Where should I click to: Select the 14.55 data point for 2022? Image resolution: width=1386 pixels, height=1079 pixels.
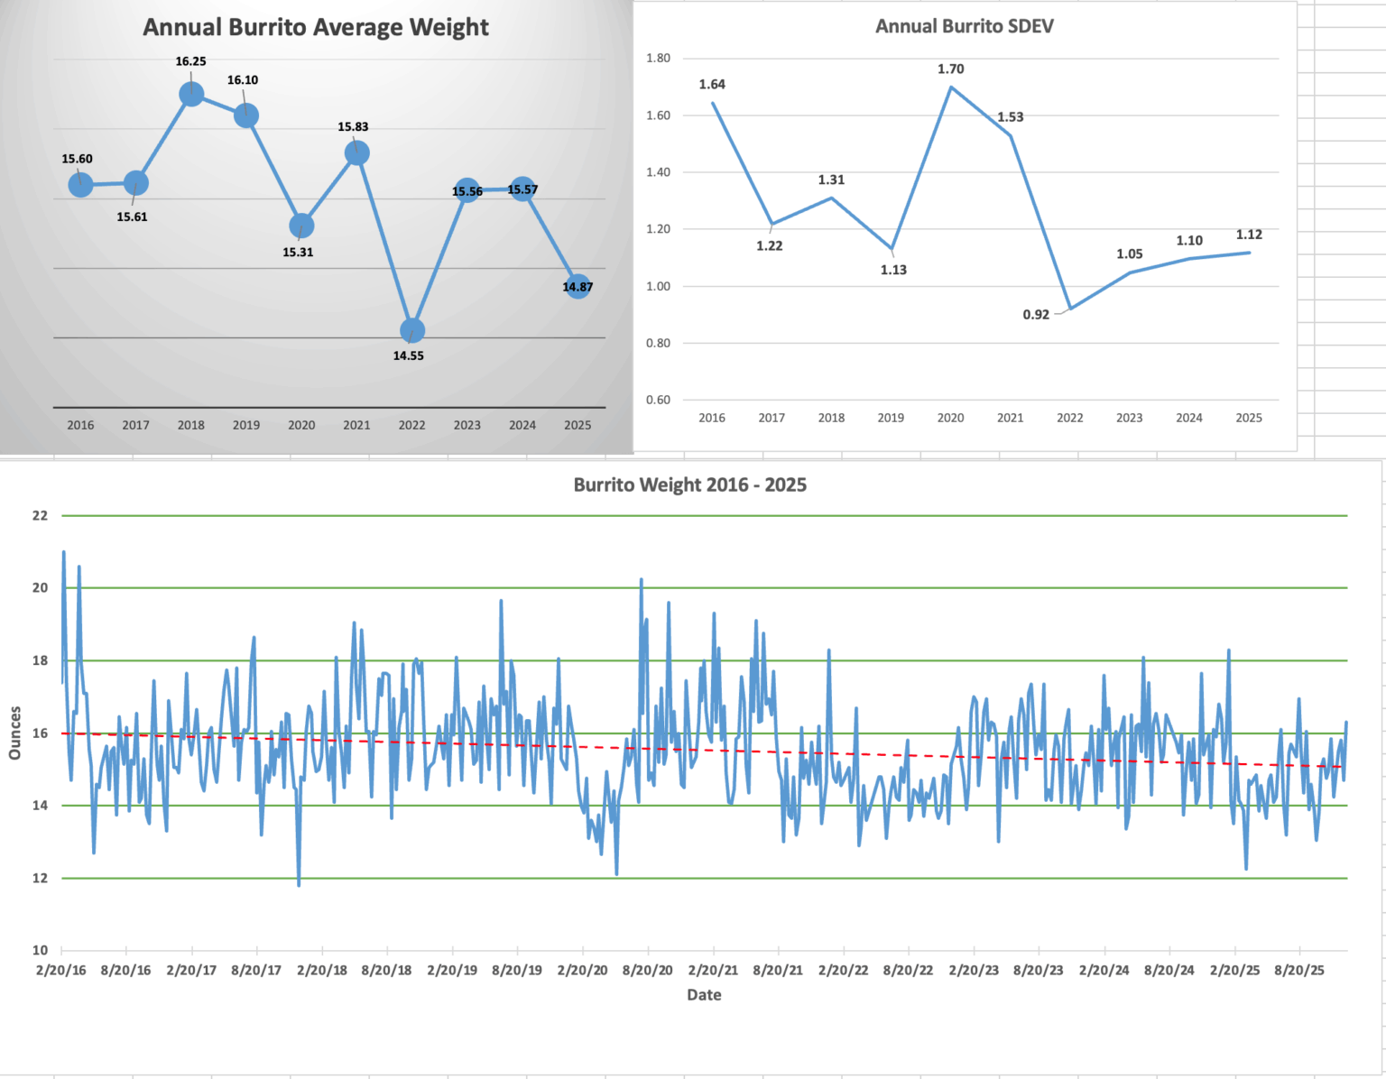(412, 329)
